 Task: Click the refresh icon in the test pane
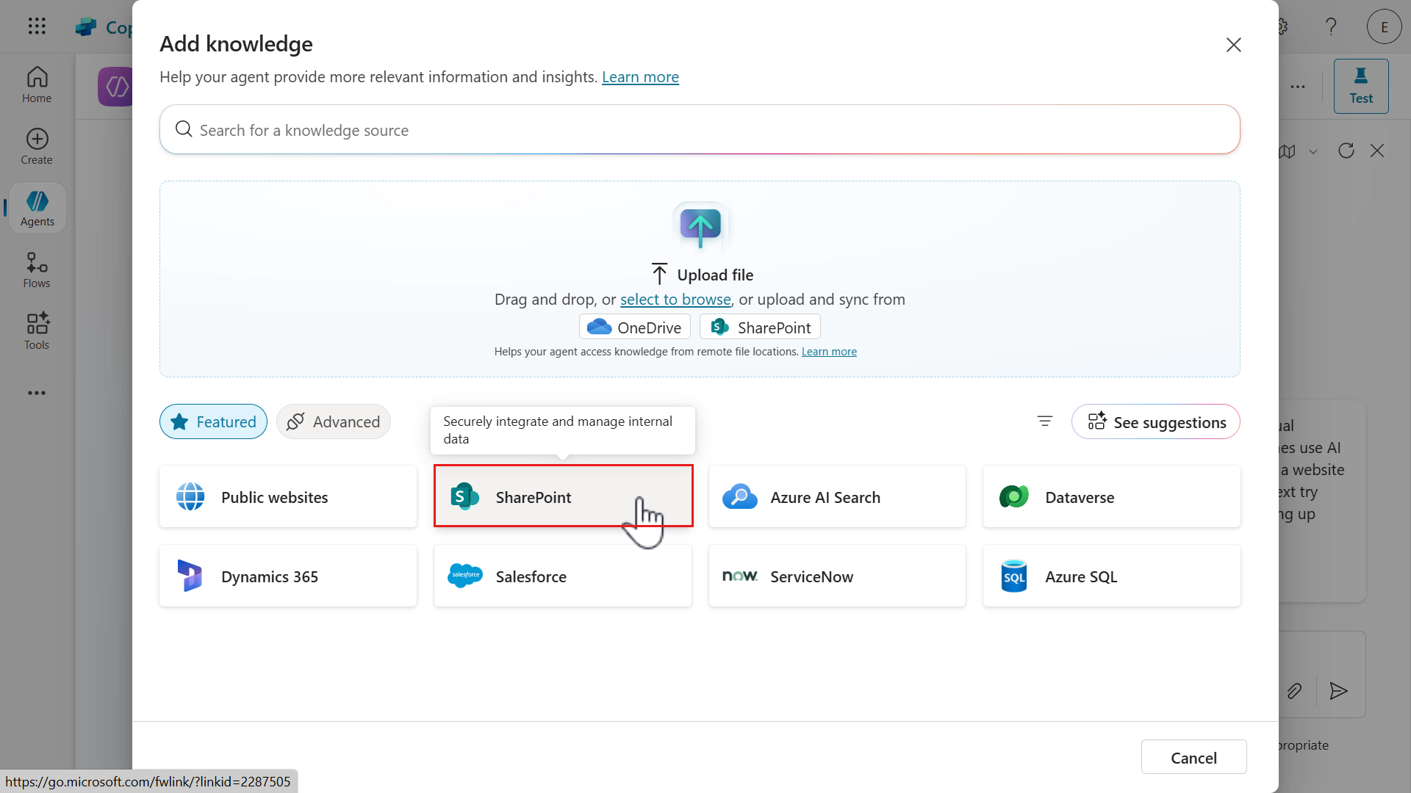pos(1346,151)
